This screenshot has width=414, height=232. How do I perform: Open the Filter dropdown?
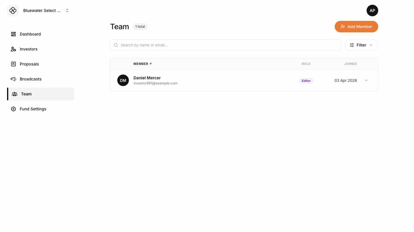coord(361,45)
